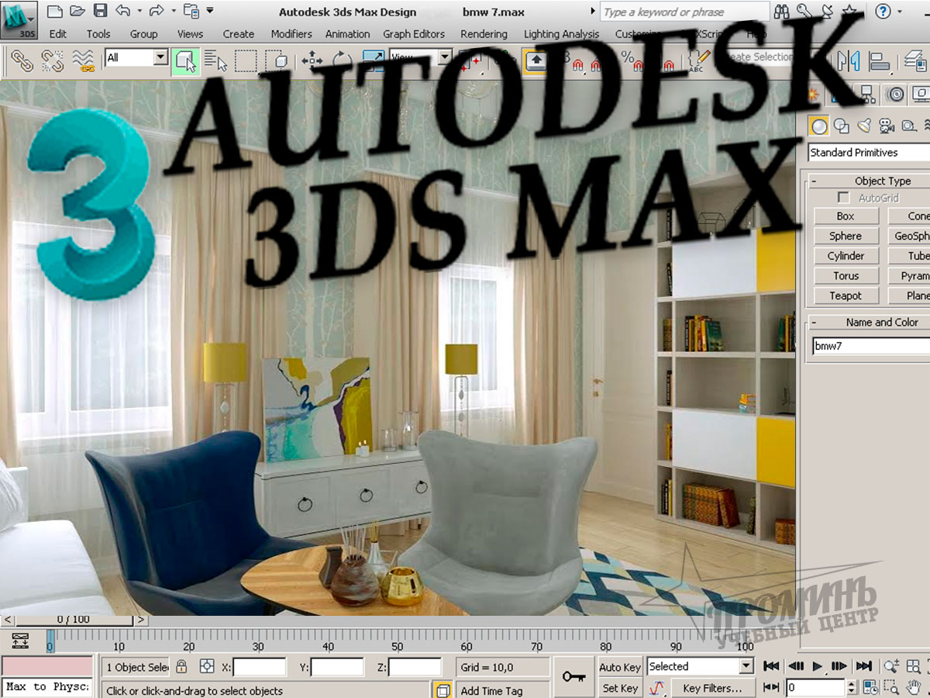Select the Cameras category icon
Image resolution: width=930 pixels, height=698 pixels.
point(887,125)
